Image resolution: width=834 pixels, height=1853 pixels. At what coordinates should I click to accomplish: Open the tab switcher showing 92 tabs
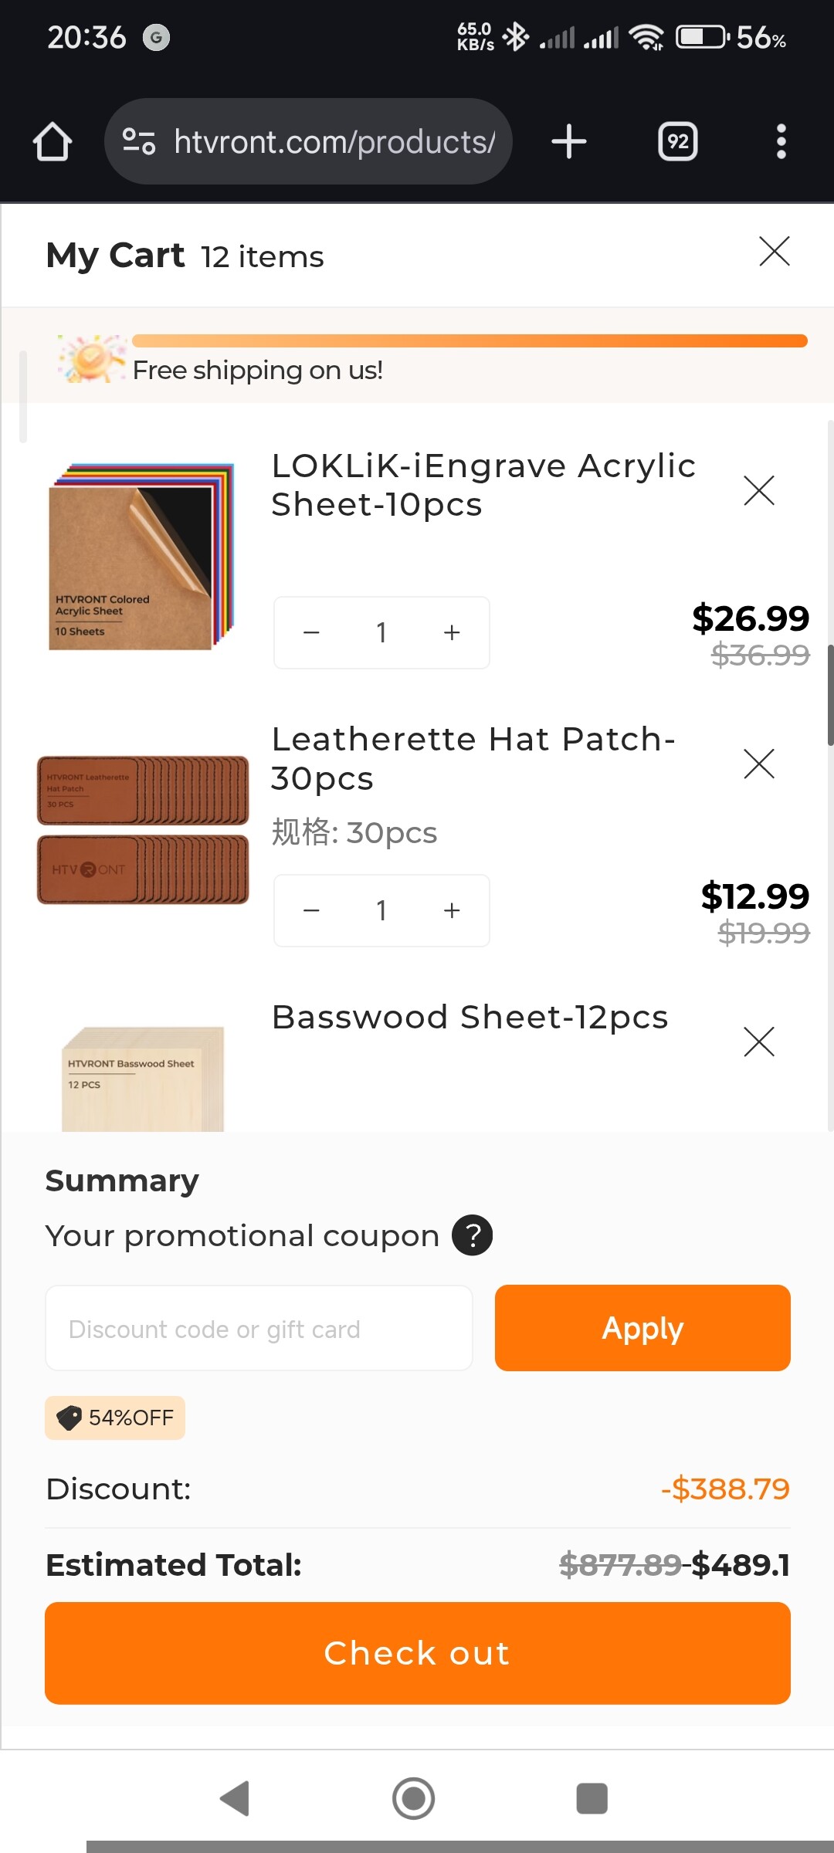tap(677, 142)
